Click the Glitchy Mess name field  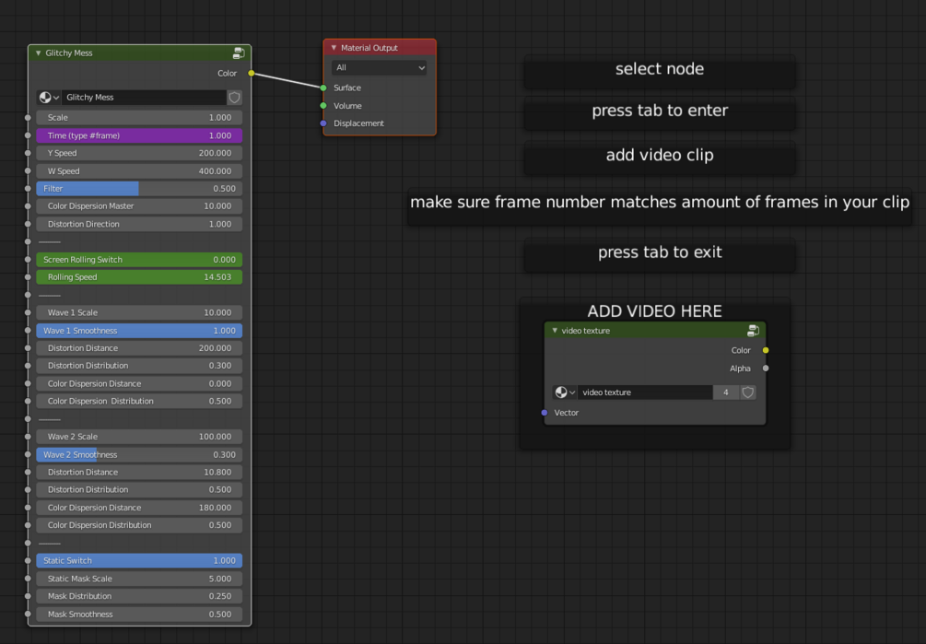pyautogui.click(x=144, y=98)
